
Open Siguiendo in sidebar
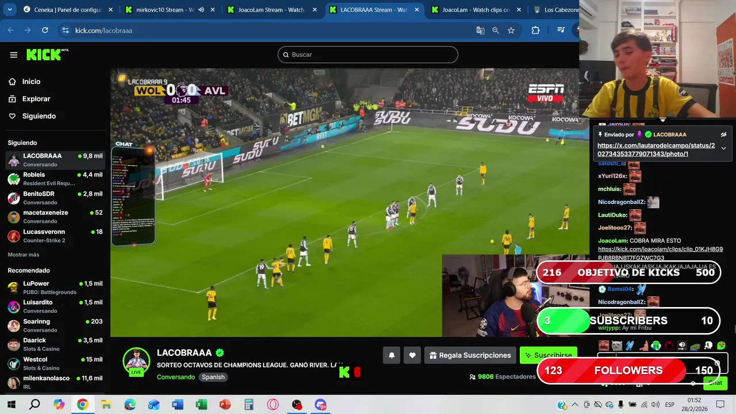(x=39, y=116)
